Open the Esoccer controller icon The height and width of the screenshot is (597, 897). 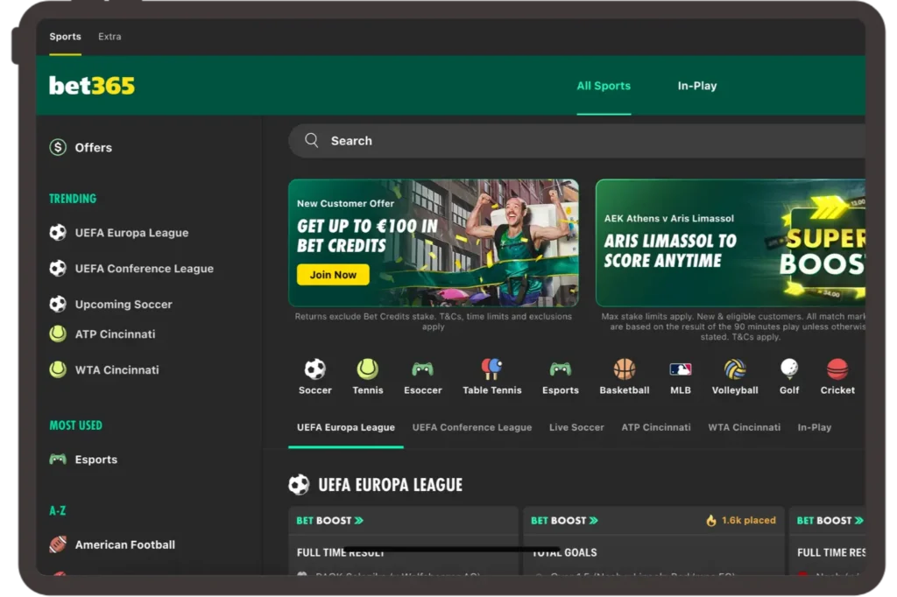[423, 369]
